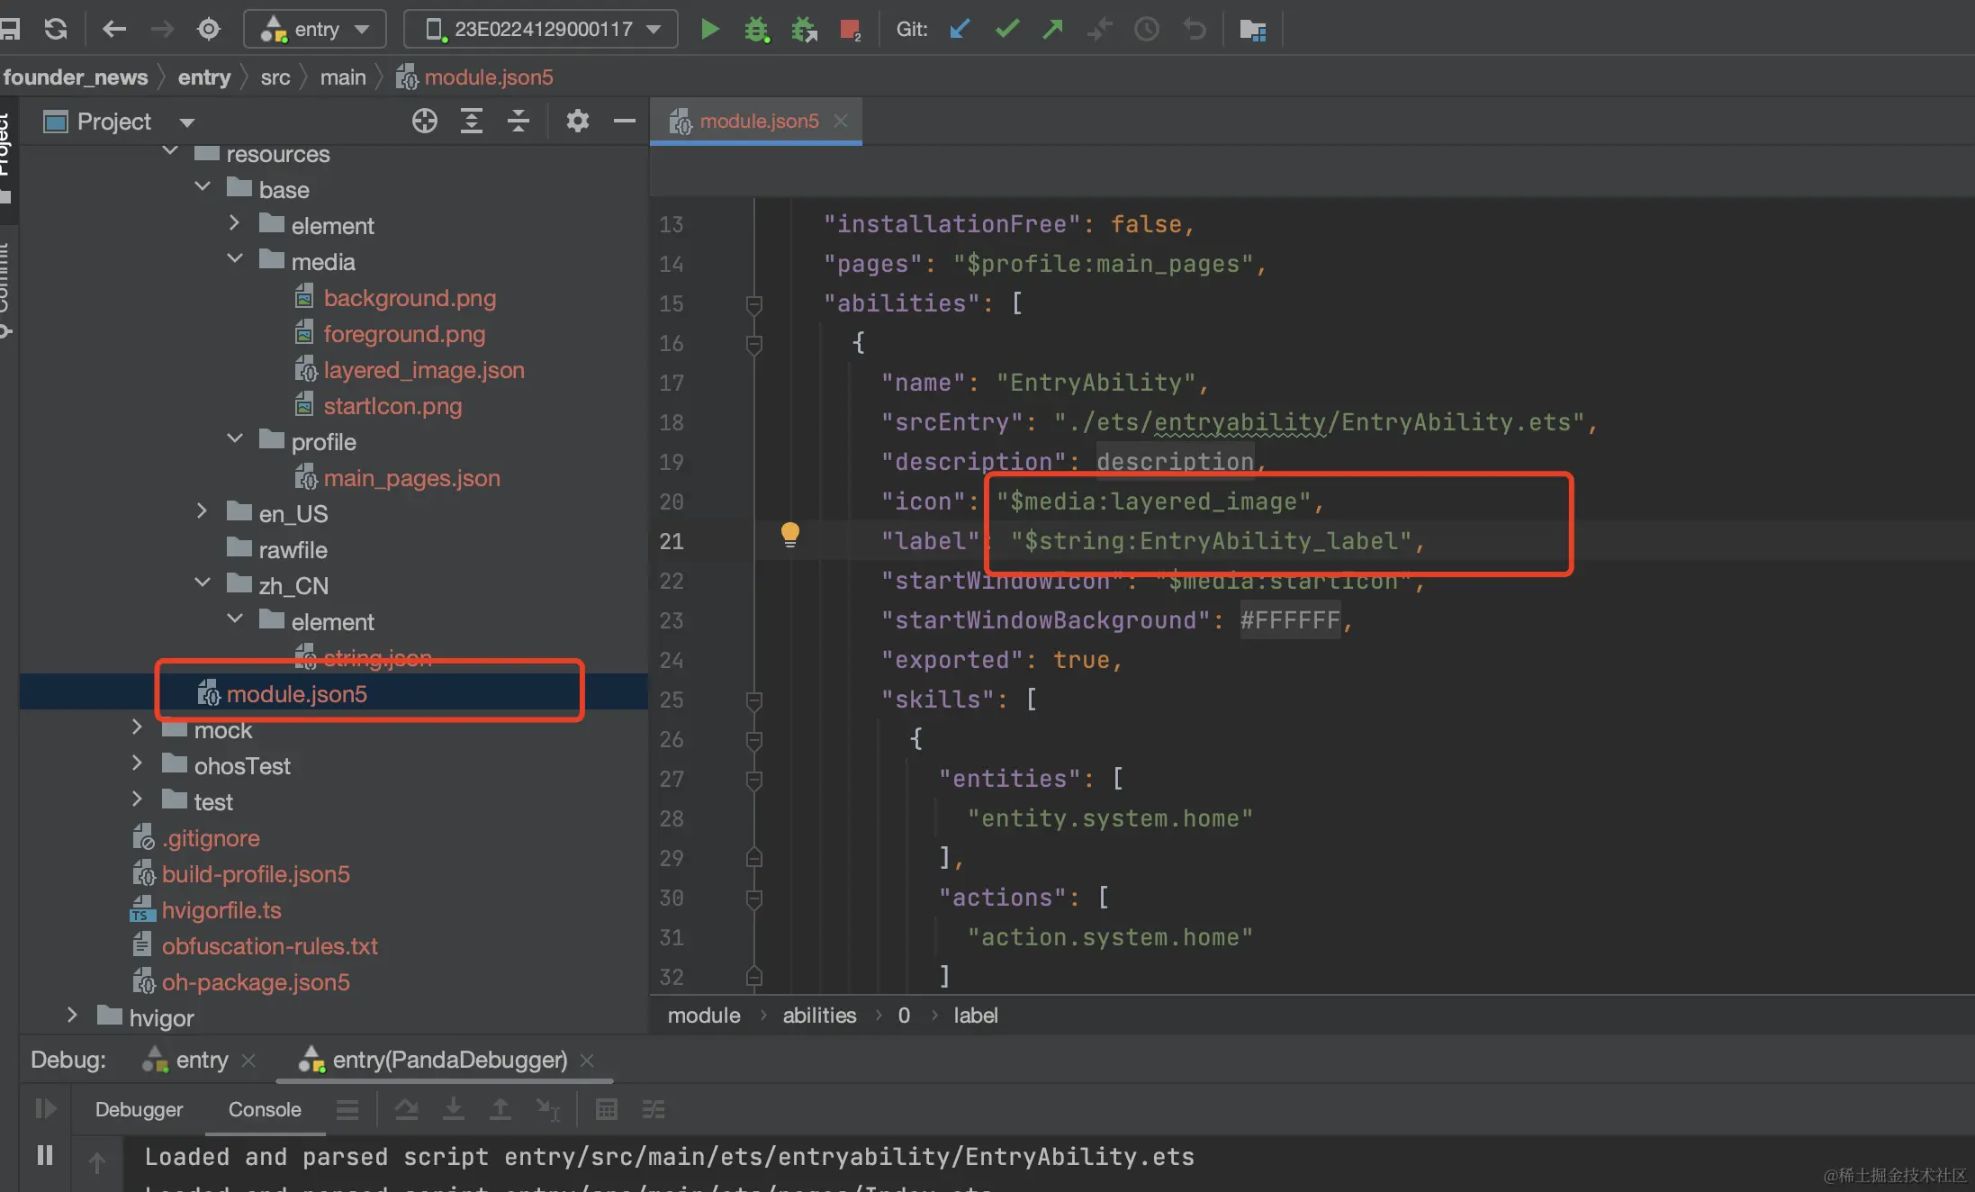1975x1192 pixels.
Task: Open main_pages.json in the tree
Action: tap(411, 478)
